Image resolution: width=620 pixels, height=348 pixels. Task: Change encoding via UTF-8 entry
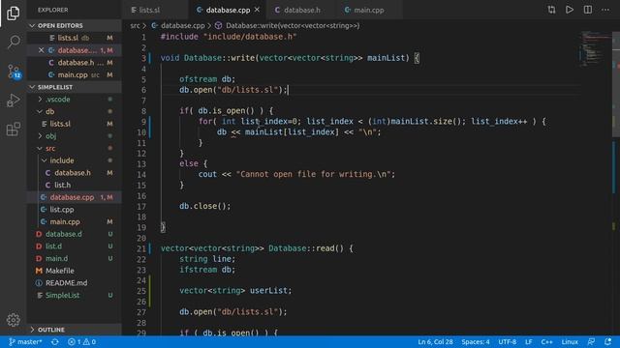pyautogui.click(x=508, y=341)
